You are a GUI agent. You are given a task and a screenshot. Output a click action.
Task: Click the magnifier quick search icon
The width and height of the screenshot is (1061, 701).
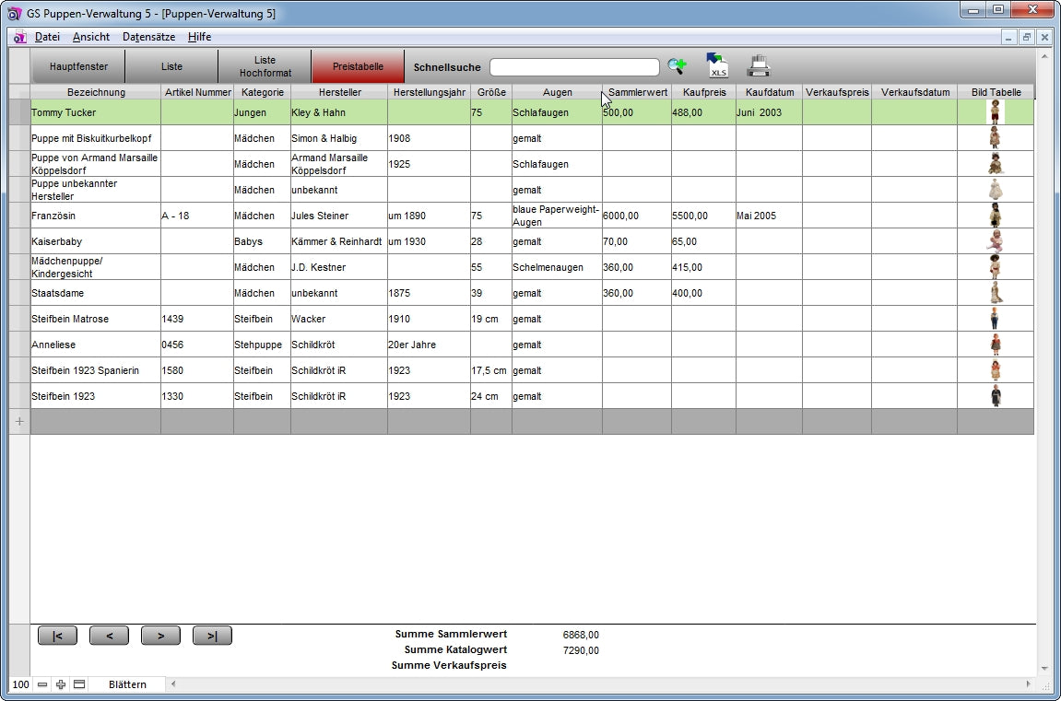click(x=677, y=66)
